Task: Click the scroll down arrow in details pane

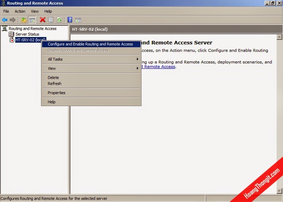Action: coord(279,191)
